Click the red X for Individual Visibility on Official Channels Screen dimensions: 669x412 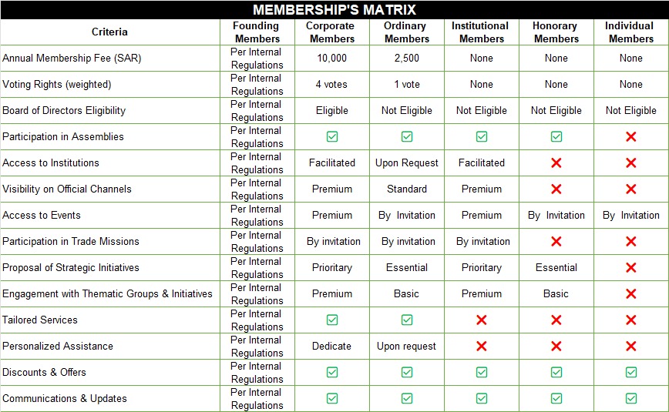630,189
